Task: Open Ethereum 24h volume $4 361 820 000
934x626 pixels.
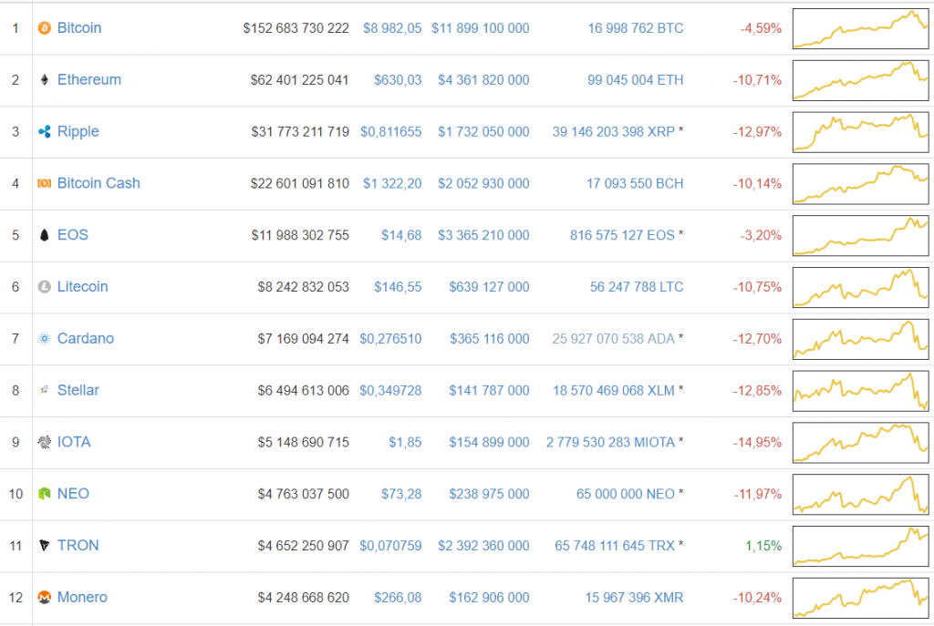Action: [480, 80]
